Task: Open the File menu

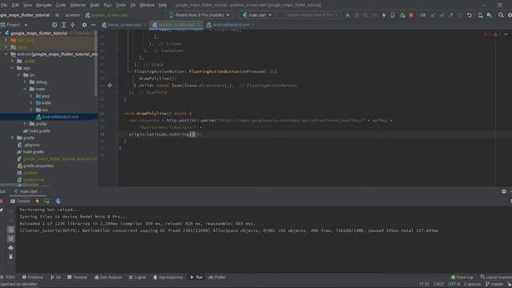Action: coord(4,5)
